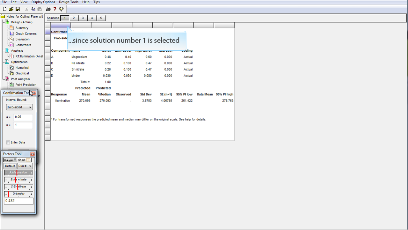Click the alpha value field showing 0.05

coord(23,117)
